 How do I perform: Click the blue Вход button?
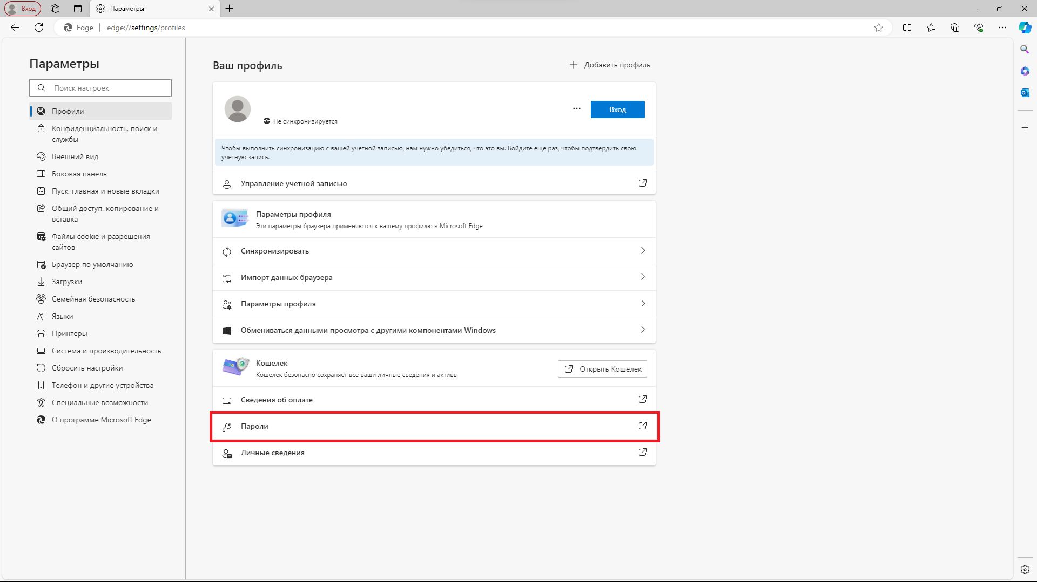[x=617, y=109]
